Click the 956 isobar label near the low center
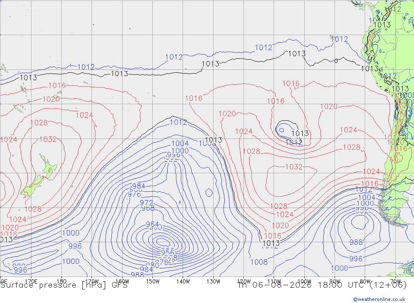 pyautogui.click(x=168, y=252)
